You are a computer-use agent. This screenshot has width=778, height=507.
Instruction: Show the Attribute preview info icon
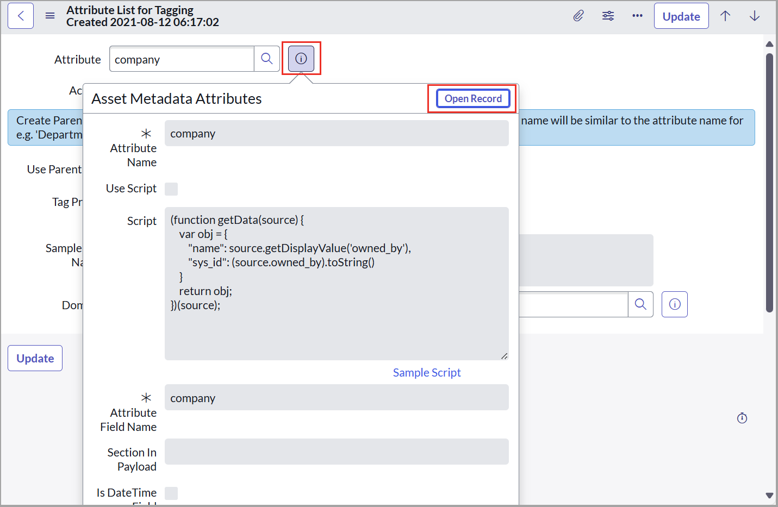301,59
